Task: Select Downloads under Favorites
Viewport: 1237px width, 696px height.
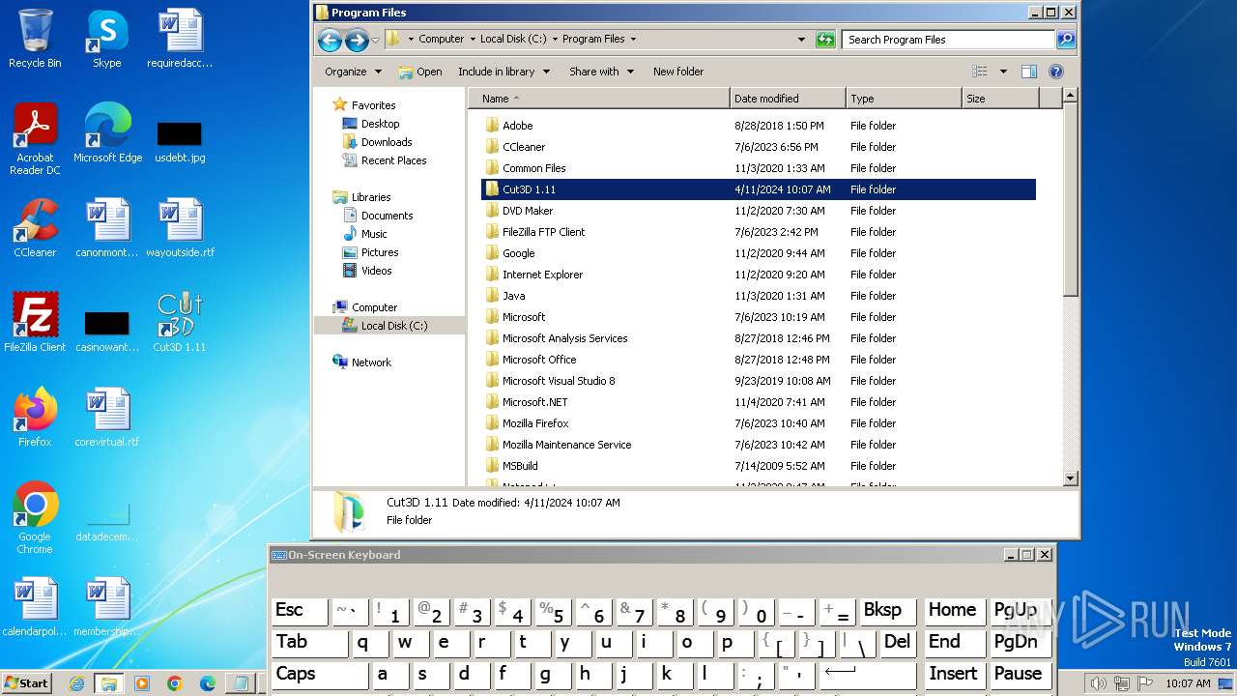Action: [387, 142]
